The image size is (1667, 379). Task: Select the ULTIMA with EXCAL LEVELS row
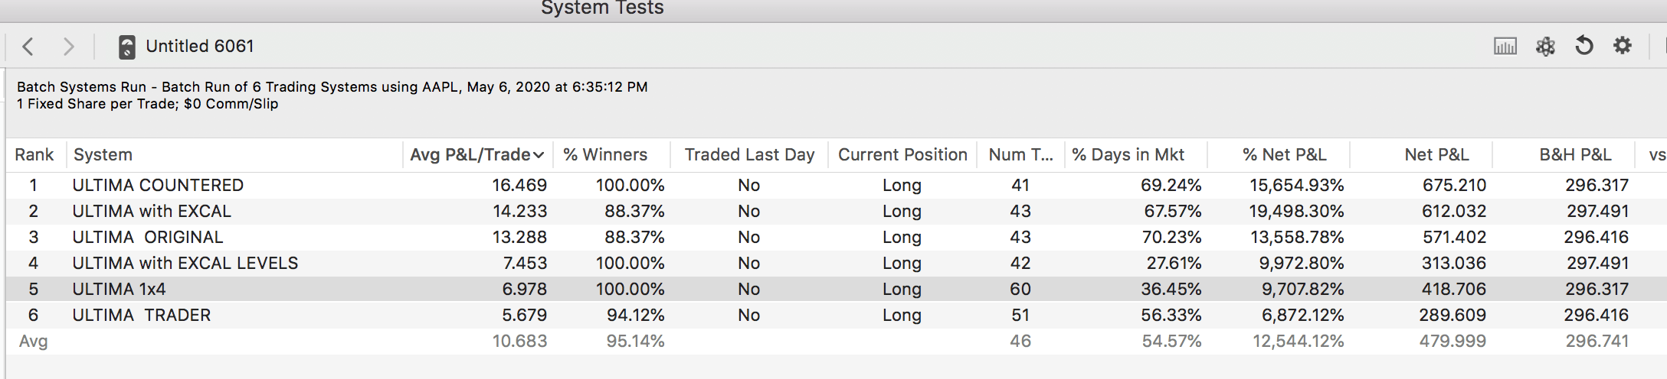185,264
